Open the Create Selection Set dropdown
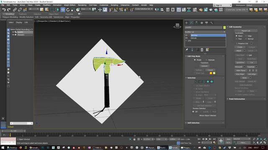The image size is (268, 150). (144, 9)
